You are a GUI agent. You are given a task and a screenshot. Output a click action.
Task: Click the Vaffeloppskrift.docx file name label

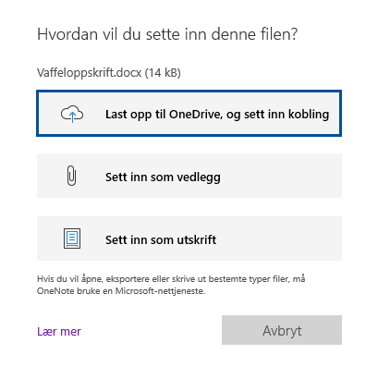coord(90,73)
